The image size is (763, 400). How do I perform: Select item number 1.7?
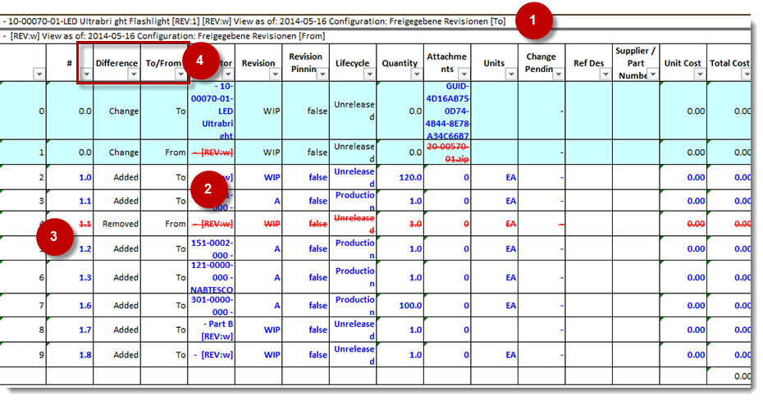point(70,330)
